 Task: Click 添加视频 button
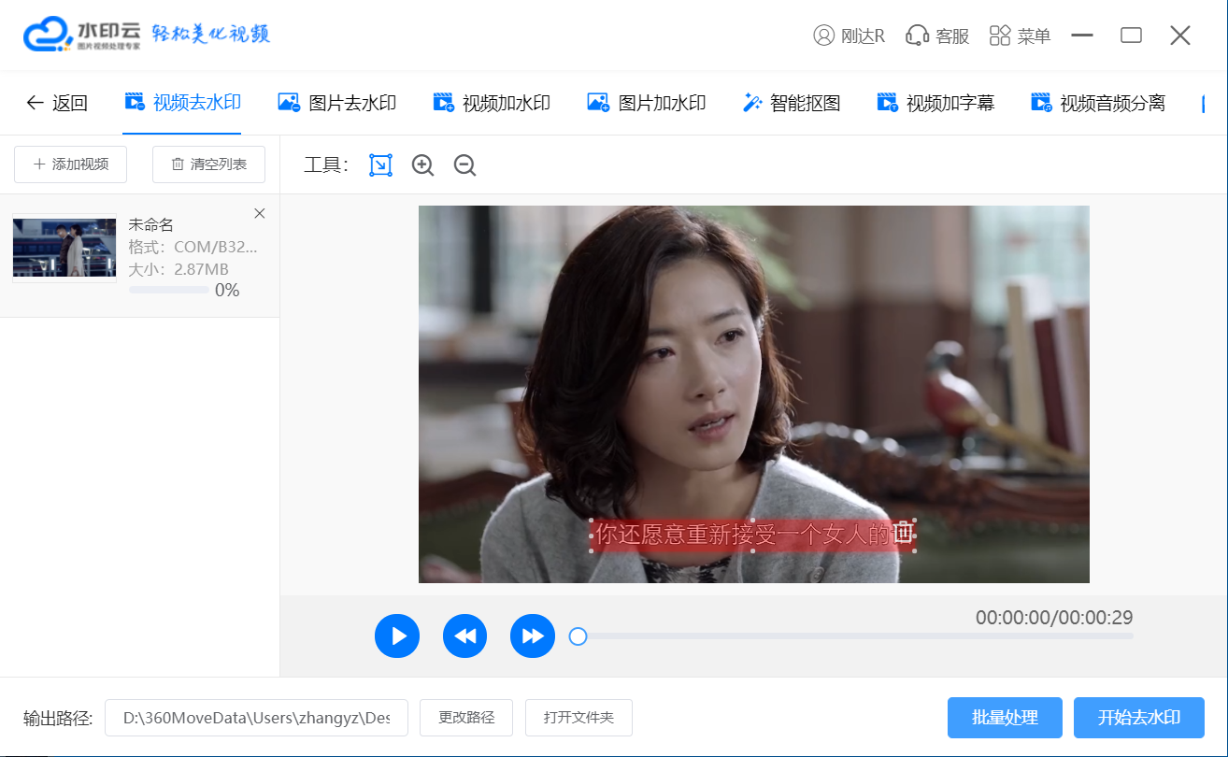[71, 164]
